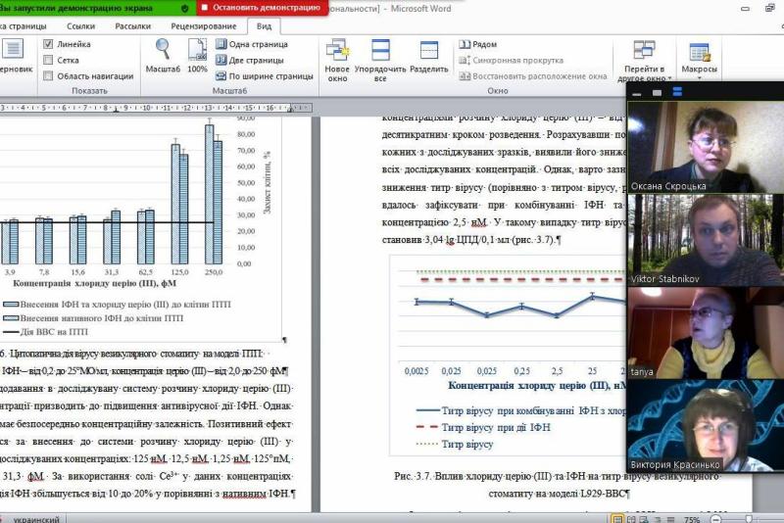Select Full Screen Reading view in status bar
This screenshot has width=784, height=523.
(x=631, y=519)
